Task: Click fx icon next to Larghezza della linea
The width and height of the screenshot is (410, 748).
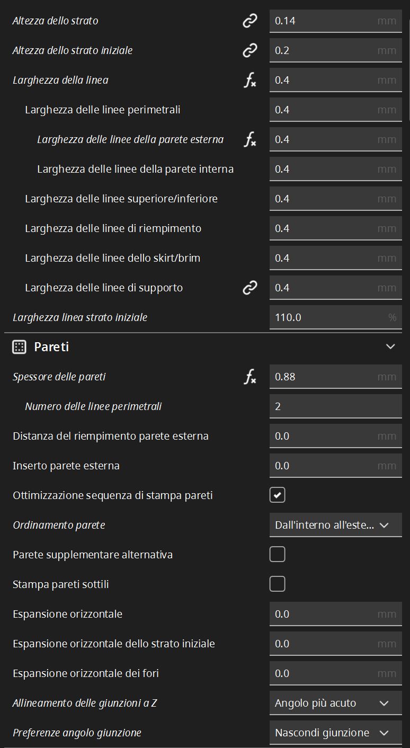Action: coord(249,80)
